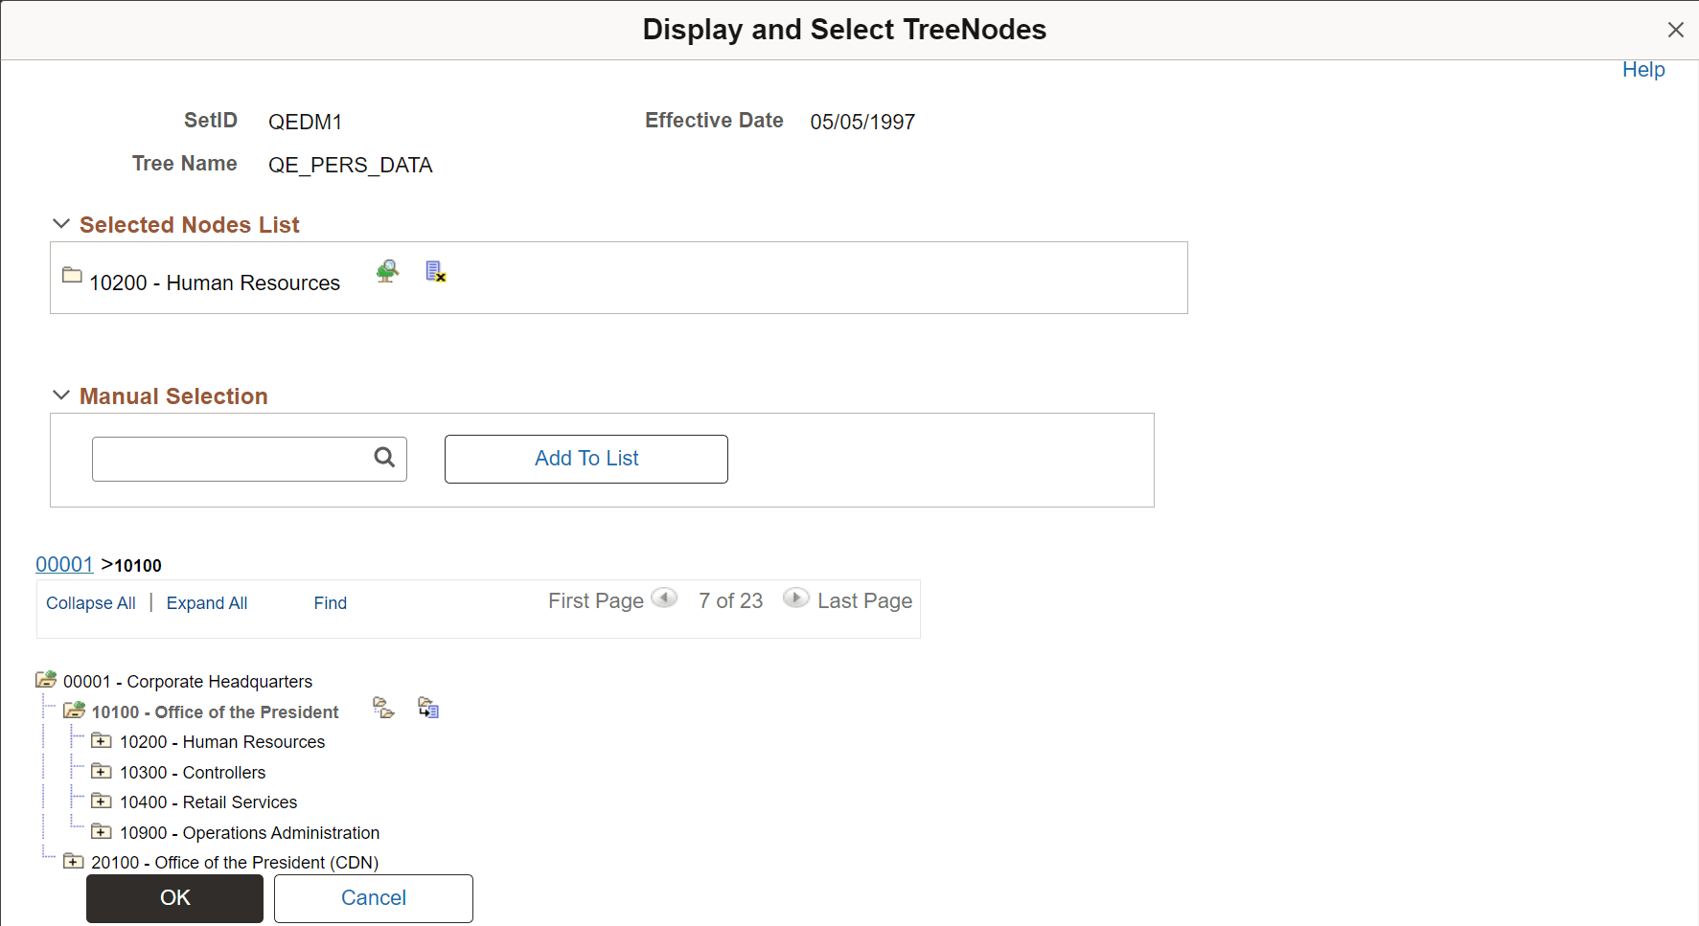Click the search magnifier in Manual Selection field

click(x=383, y=458)
